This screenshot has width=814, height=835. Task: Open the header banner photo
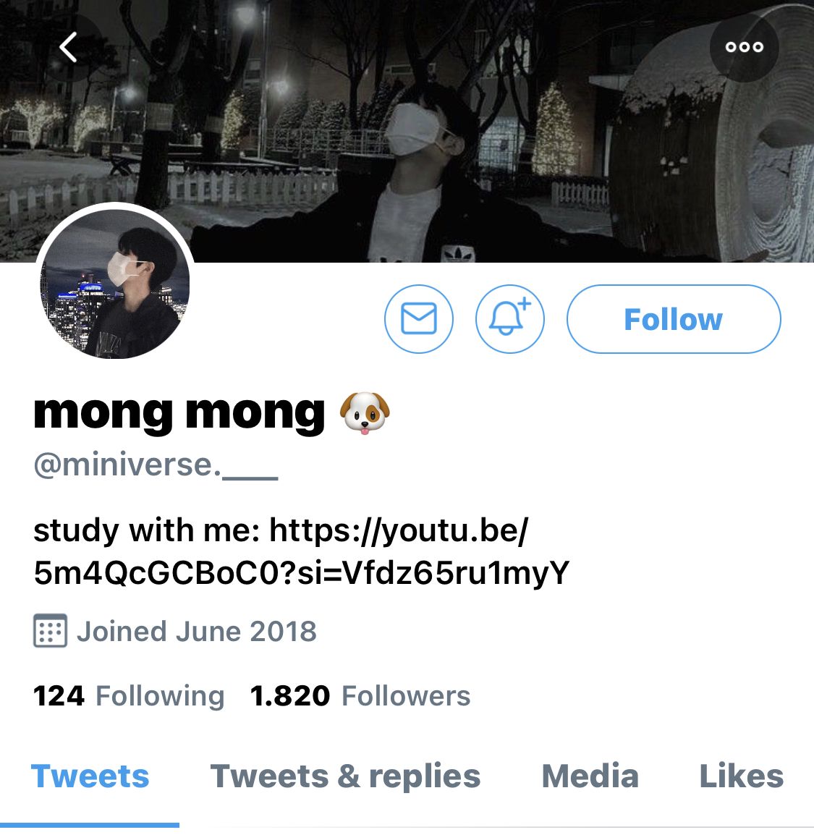tap(407, 131)
